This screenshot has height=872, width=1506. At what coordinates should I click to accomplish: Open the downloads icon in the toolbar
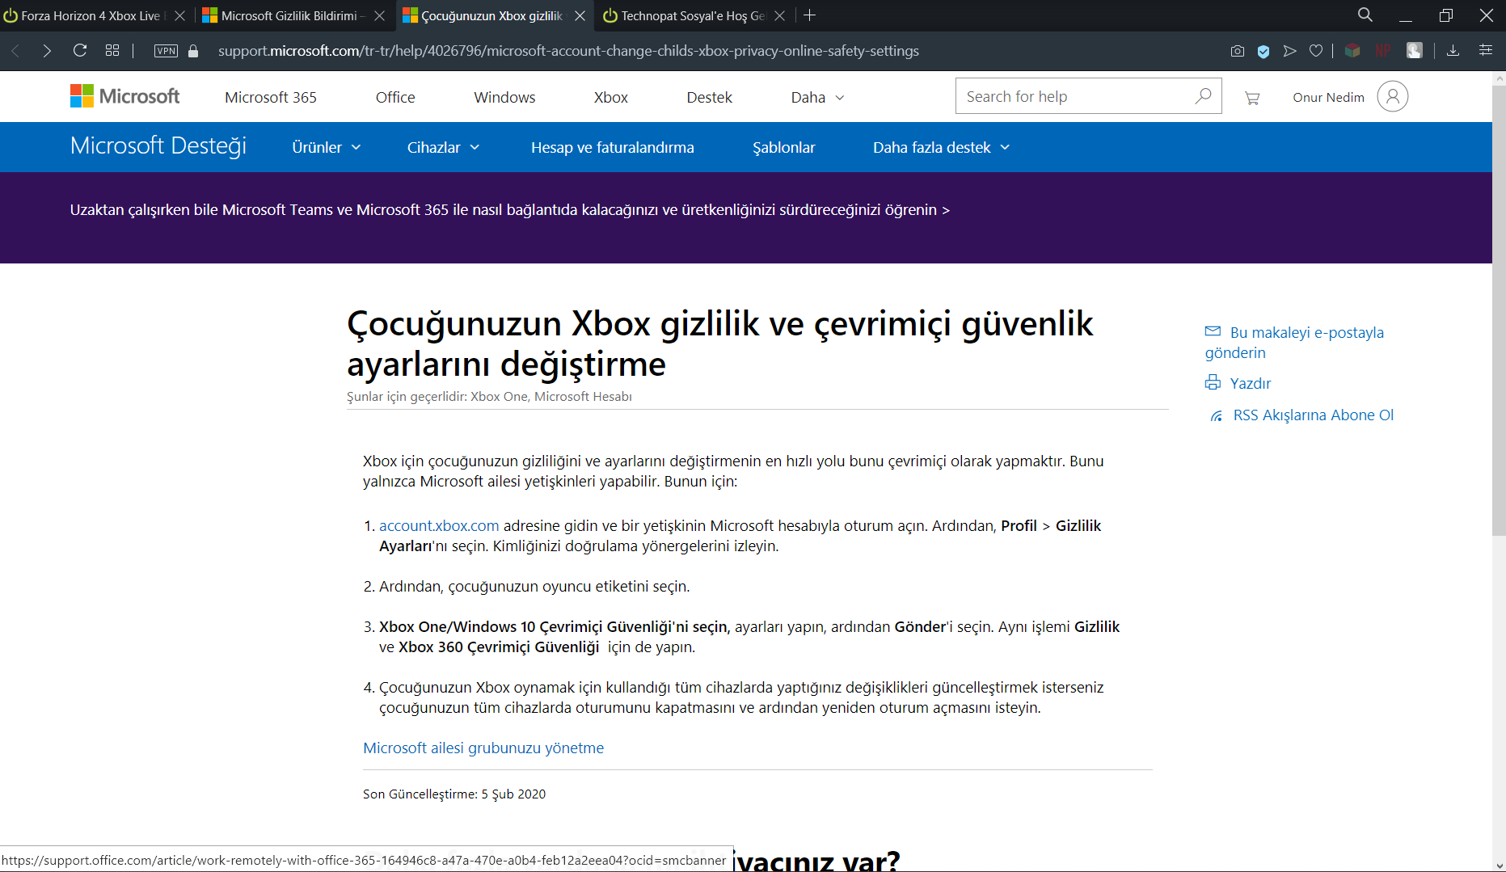point(1453,50)
